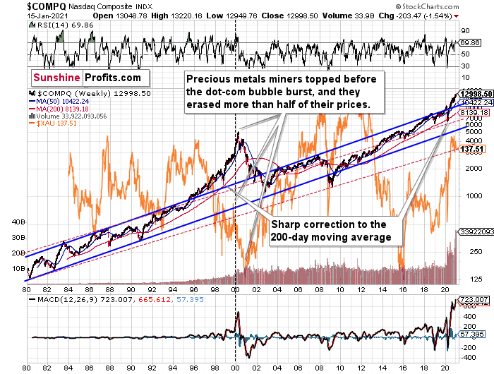Click the blue MA(50) legend line

(32, 102)
